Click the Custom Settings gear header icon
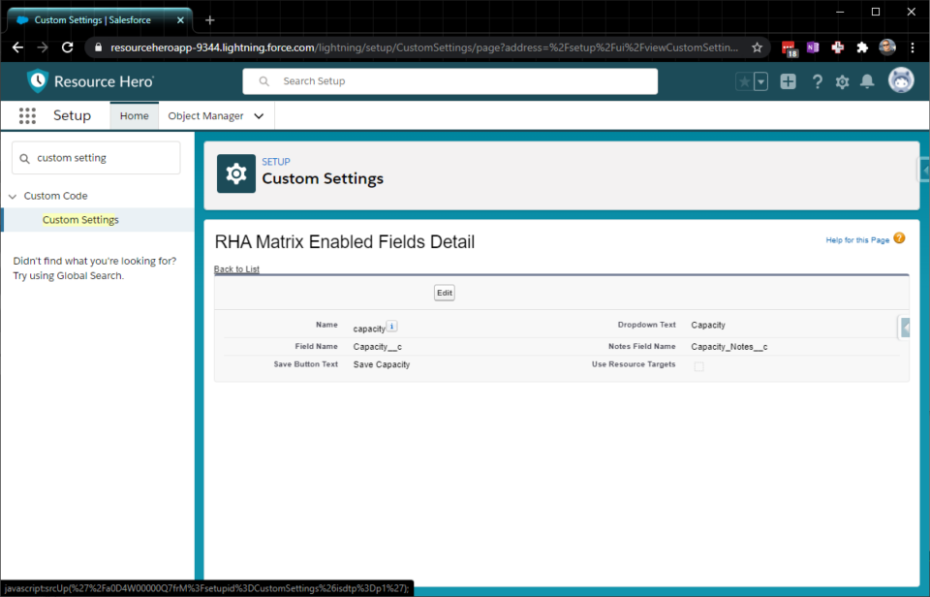Viewport: 930px width, 597px height. pos(236,173)
